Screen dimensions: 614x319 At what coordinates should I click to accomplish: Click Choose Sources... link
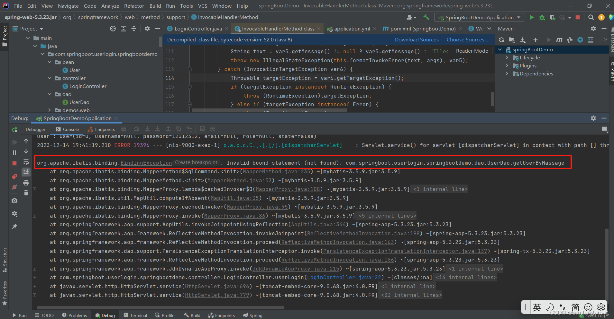click(467, 40)
